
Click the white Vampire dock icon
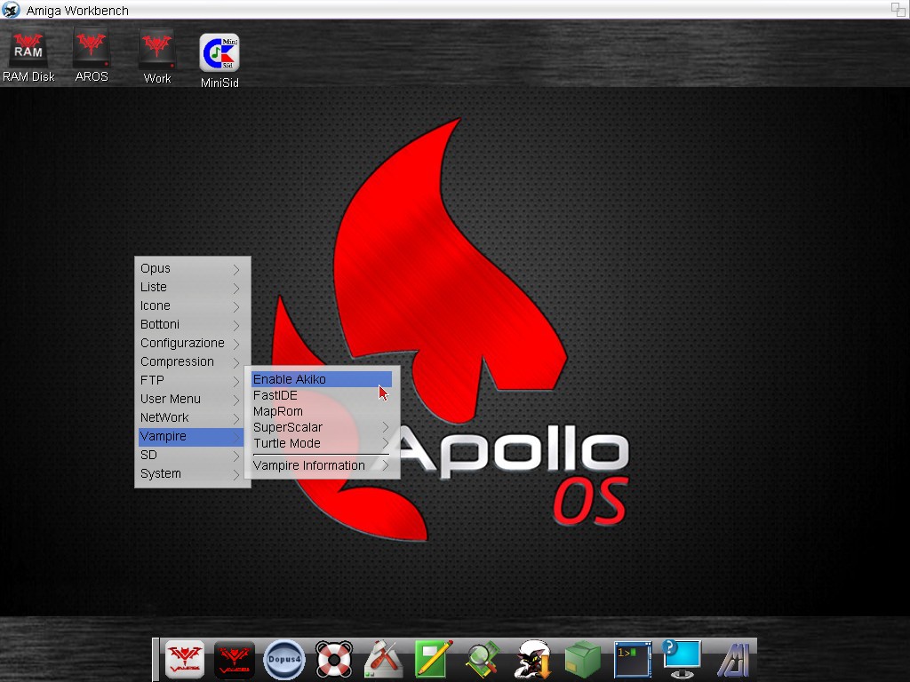pyautogui.click(x=185, y=660)
